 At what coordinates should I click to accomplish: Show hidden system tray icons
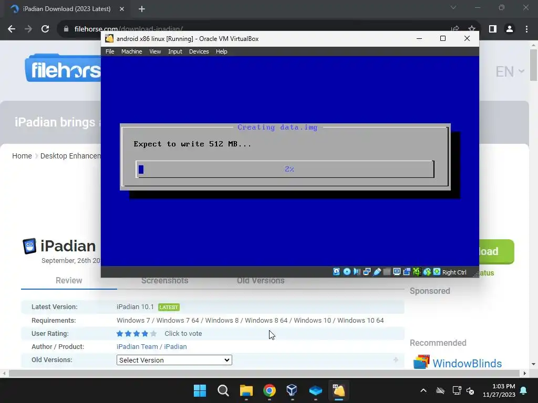(x=423, y=390)
